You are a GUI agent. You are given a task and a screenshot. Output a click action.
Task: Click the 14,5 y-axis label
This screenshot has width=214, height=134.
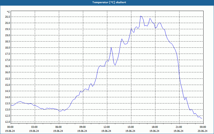[x=8, y=91]
